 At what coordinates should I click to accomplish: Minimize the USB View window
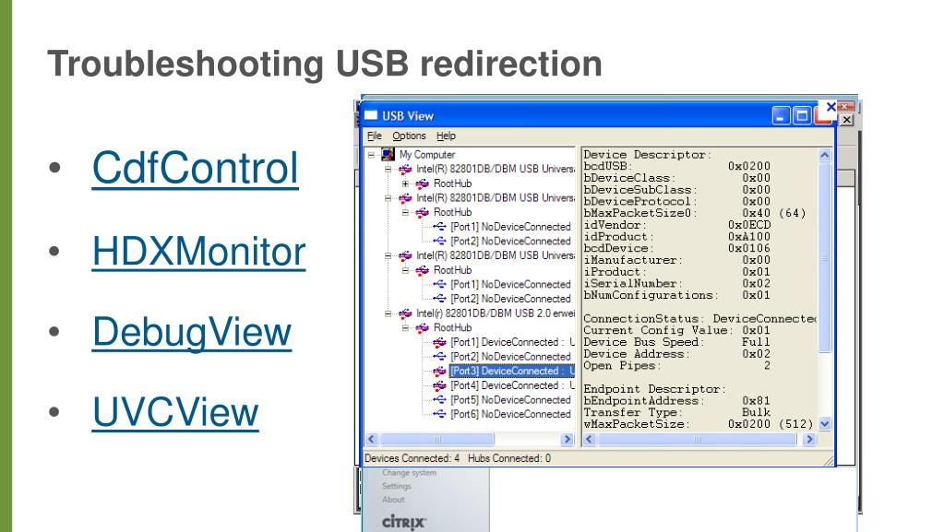pos(781,115)
